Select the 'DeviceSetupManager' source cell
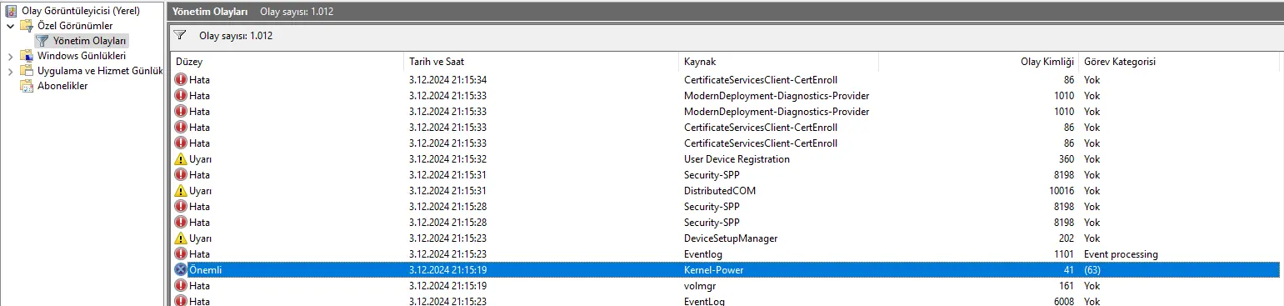 (731, 238)
